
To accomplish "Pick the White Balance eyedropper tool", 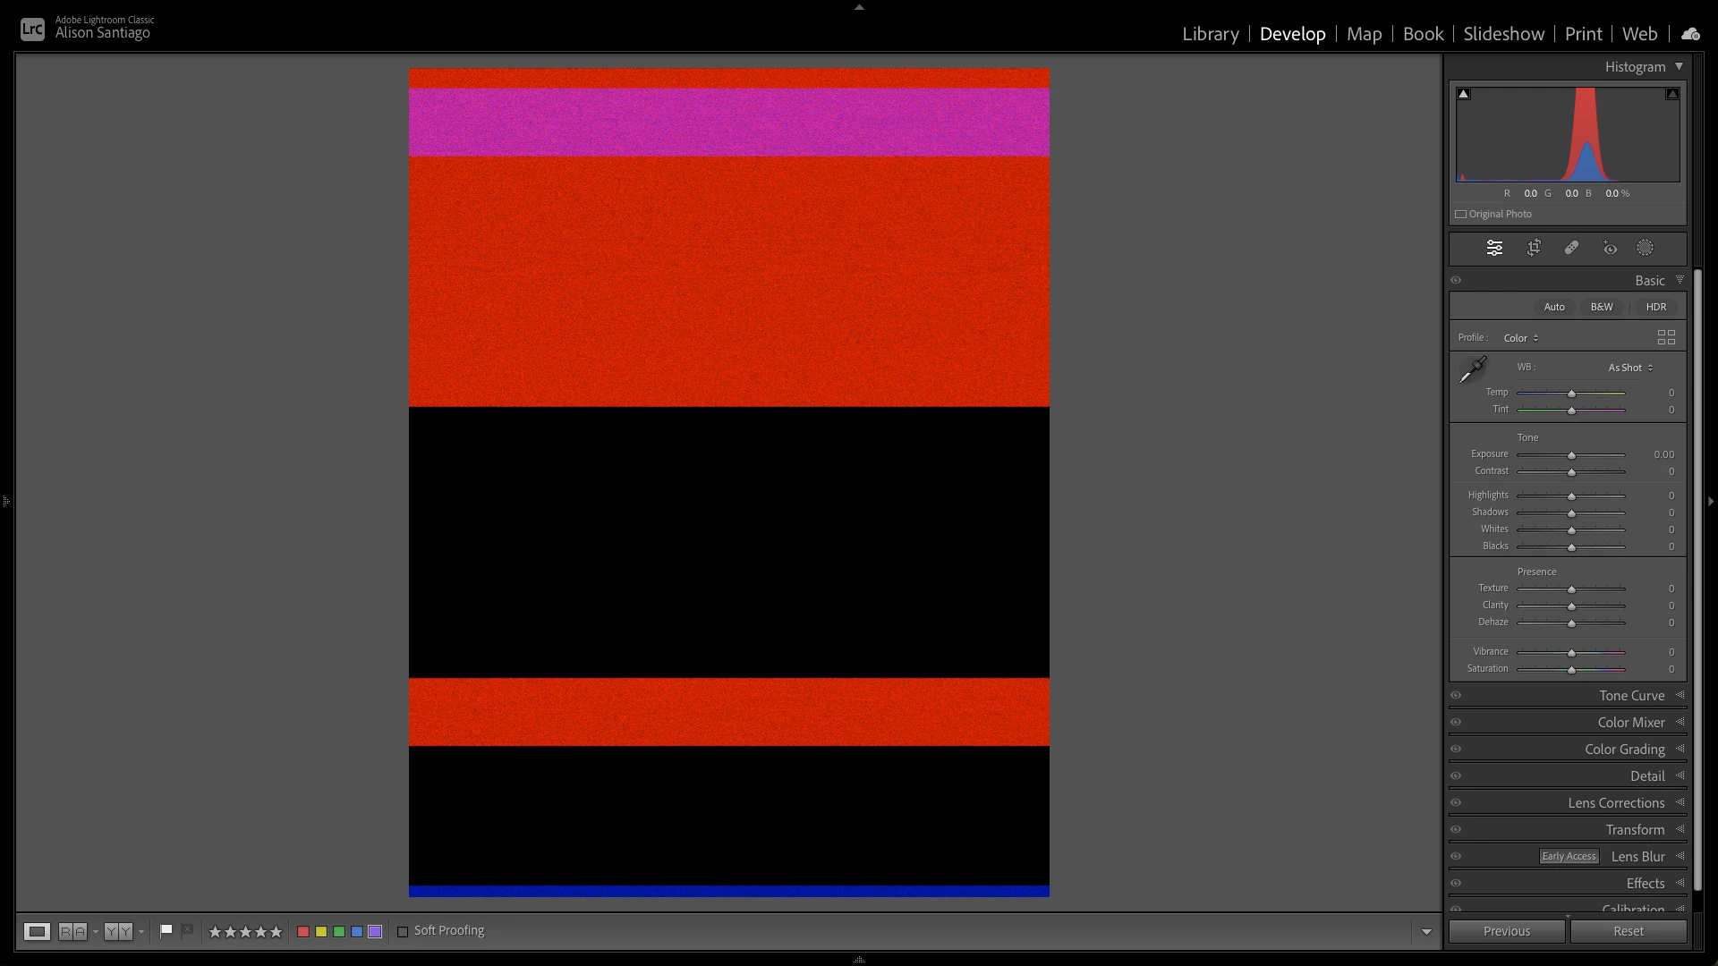I will tap(1473, 369).
